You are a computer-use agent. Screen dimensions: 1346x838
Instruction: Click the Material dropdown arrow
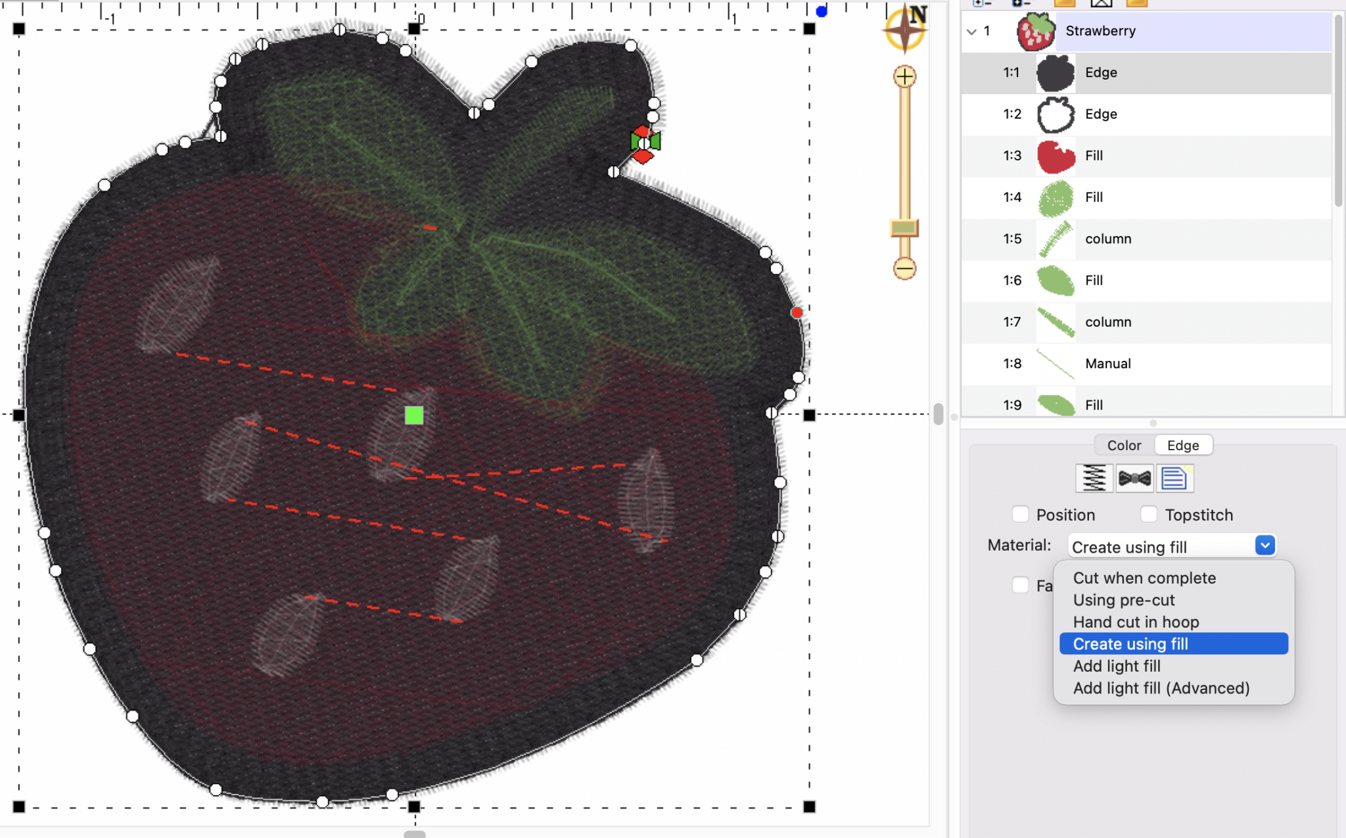point(1265,546)
